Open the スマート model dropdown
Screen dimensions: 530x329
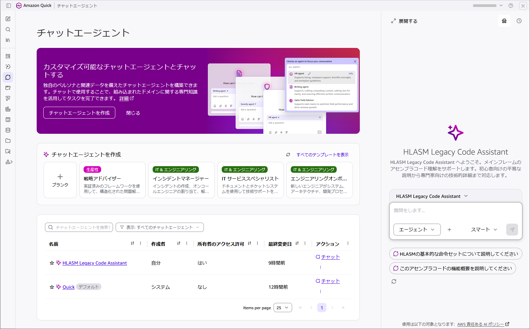(484, 230)
